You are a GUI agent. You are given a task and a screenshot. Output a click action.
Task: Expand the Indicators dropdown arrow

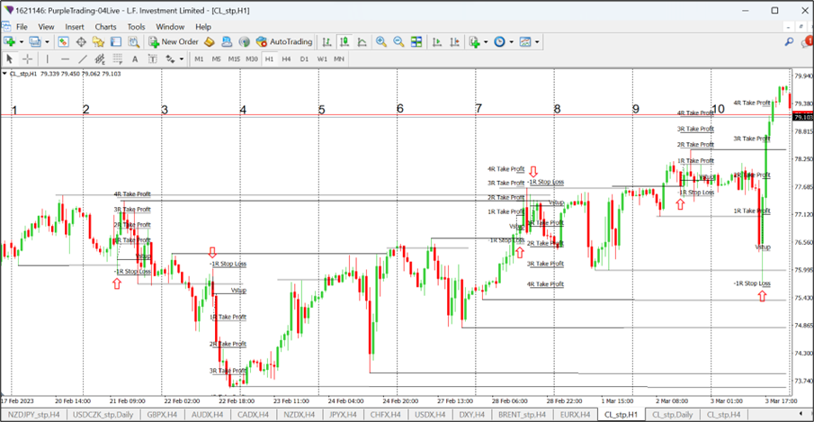click(486, 42)
